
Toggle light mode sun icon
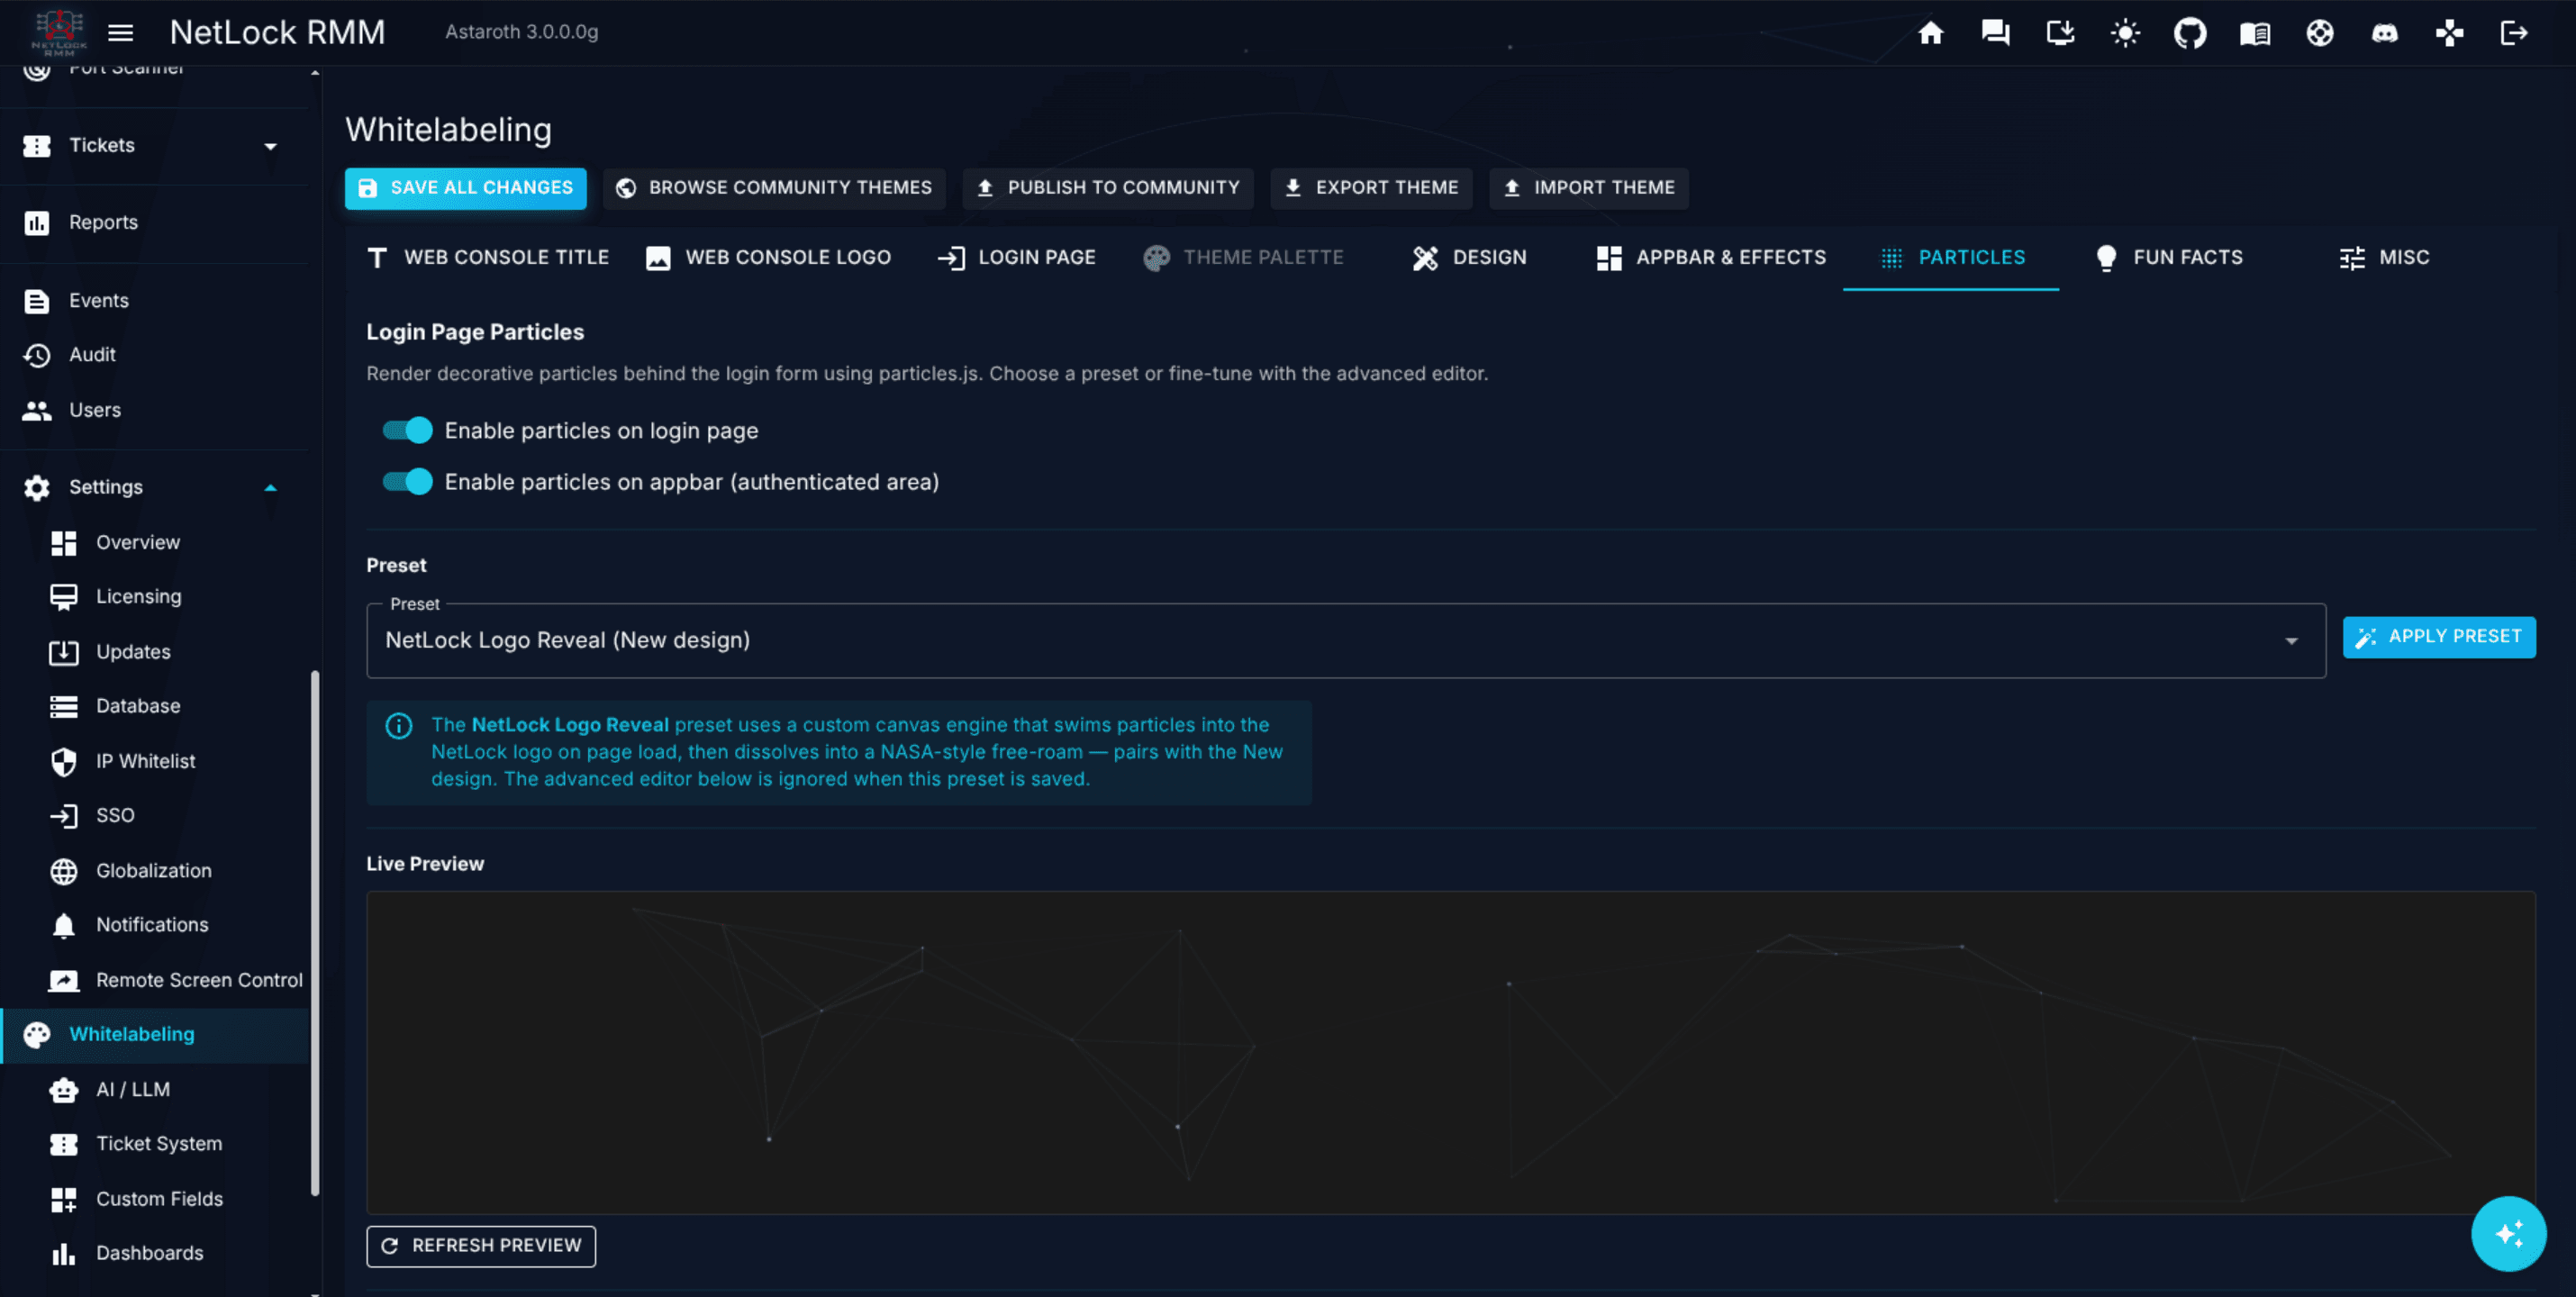point(2125,33)
